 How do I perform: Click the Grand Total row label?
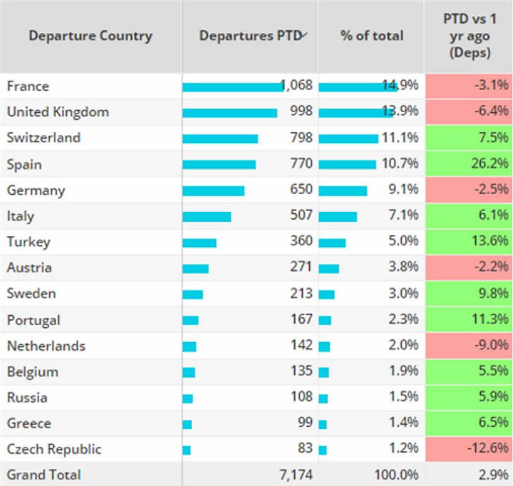pyautogui.click(x=44, y=474)
